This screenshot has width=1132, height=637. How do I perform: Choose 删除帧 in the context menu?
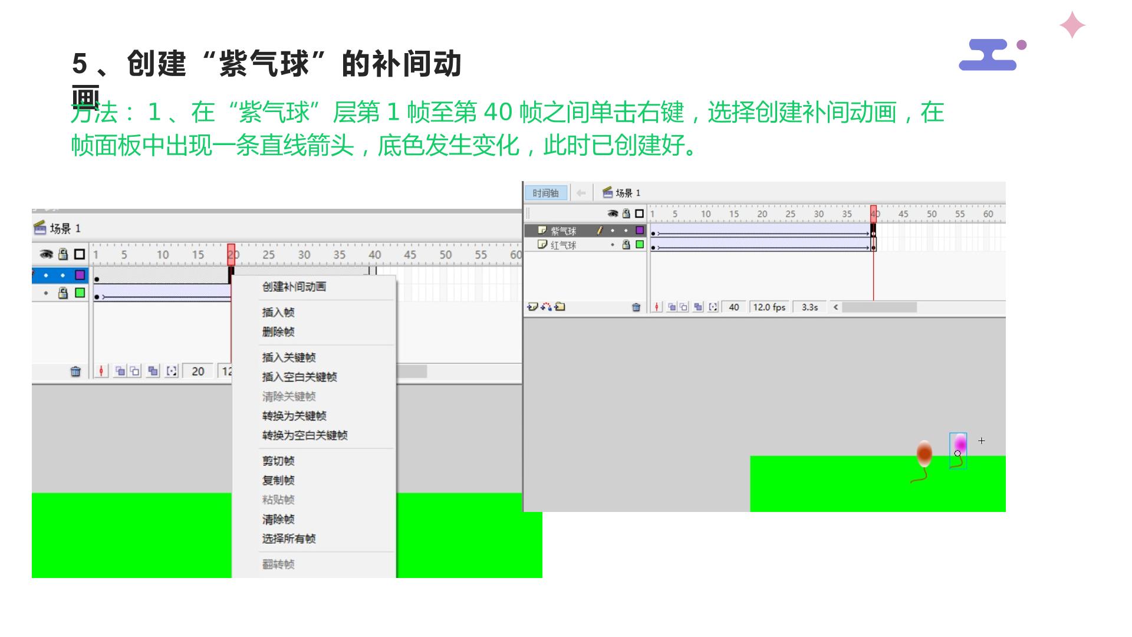(x=278, y=332)
